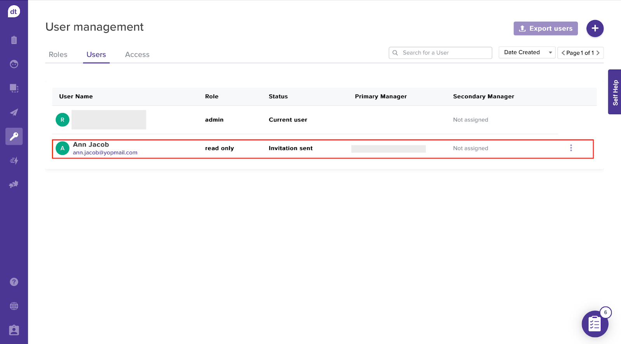Open the question mark help icon
This screenshot has width=621, height=344.
(x=14, y=282)
